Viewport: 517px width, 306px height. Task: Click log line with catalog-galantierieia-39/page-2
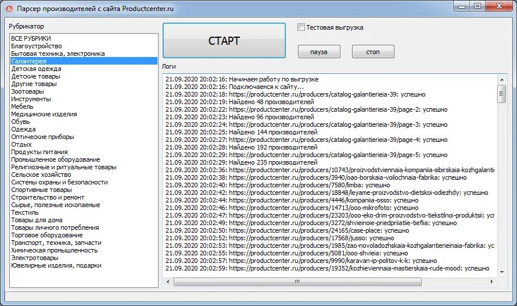[x=306, y=109]
